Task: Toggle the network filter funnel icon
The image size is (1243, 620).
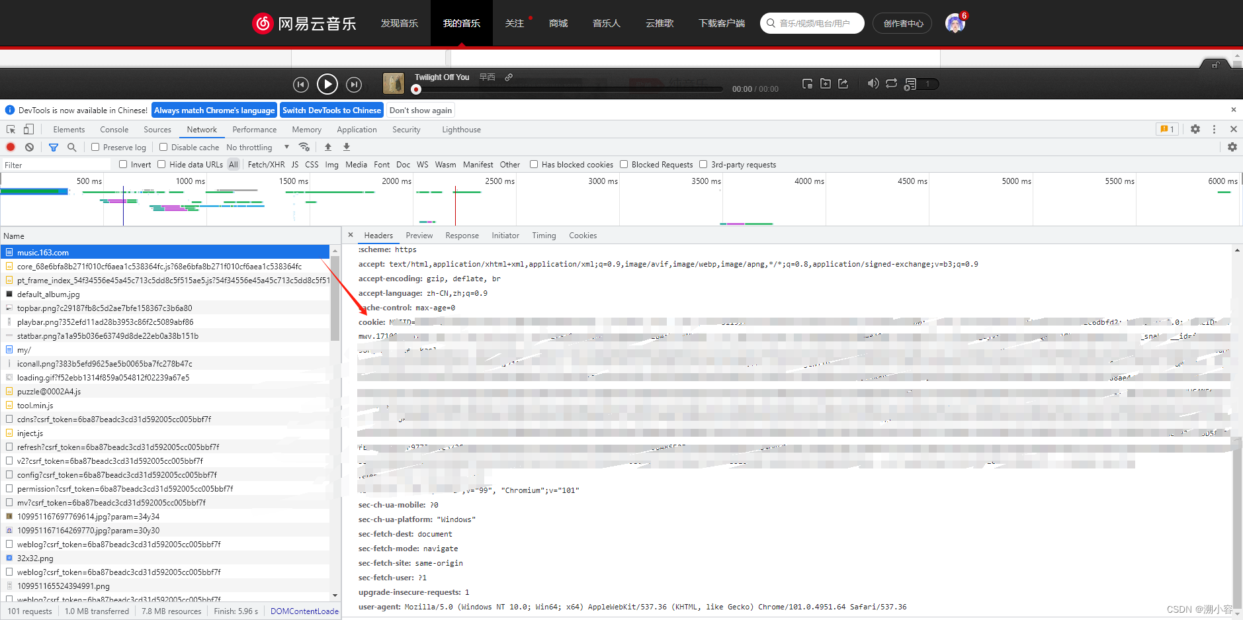Action: (54, 147)
